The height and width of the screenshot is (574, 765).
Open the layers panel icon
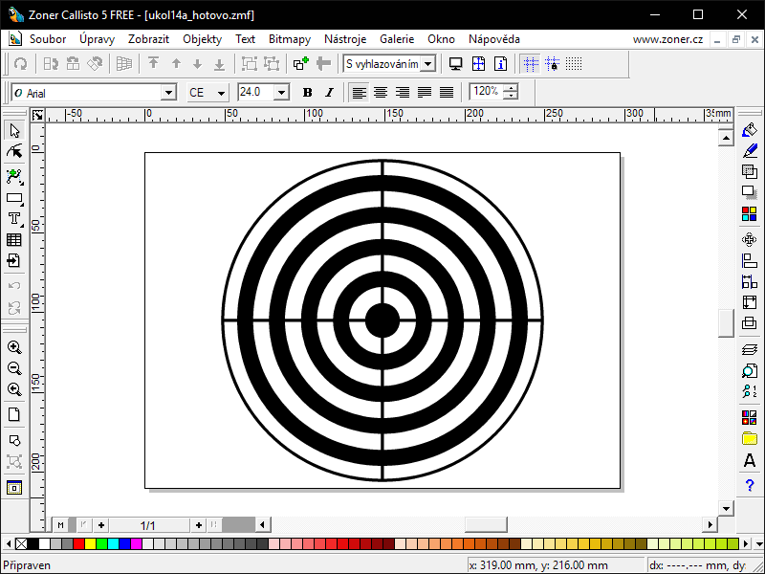750,349
